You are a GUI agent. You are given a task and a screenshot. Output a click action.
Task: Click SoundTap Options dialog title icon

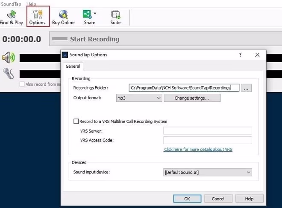coord(65,55)
